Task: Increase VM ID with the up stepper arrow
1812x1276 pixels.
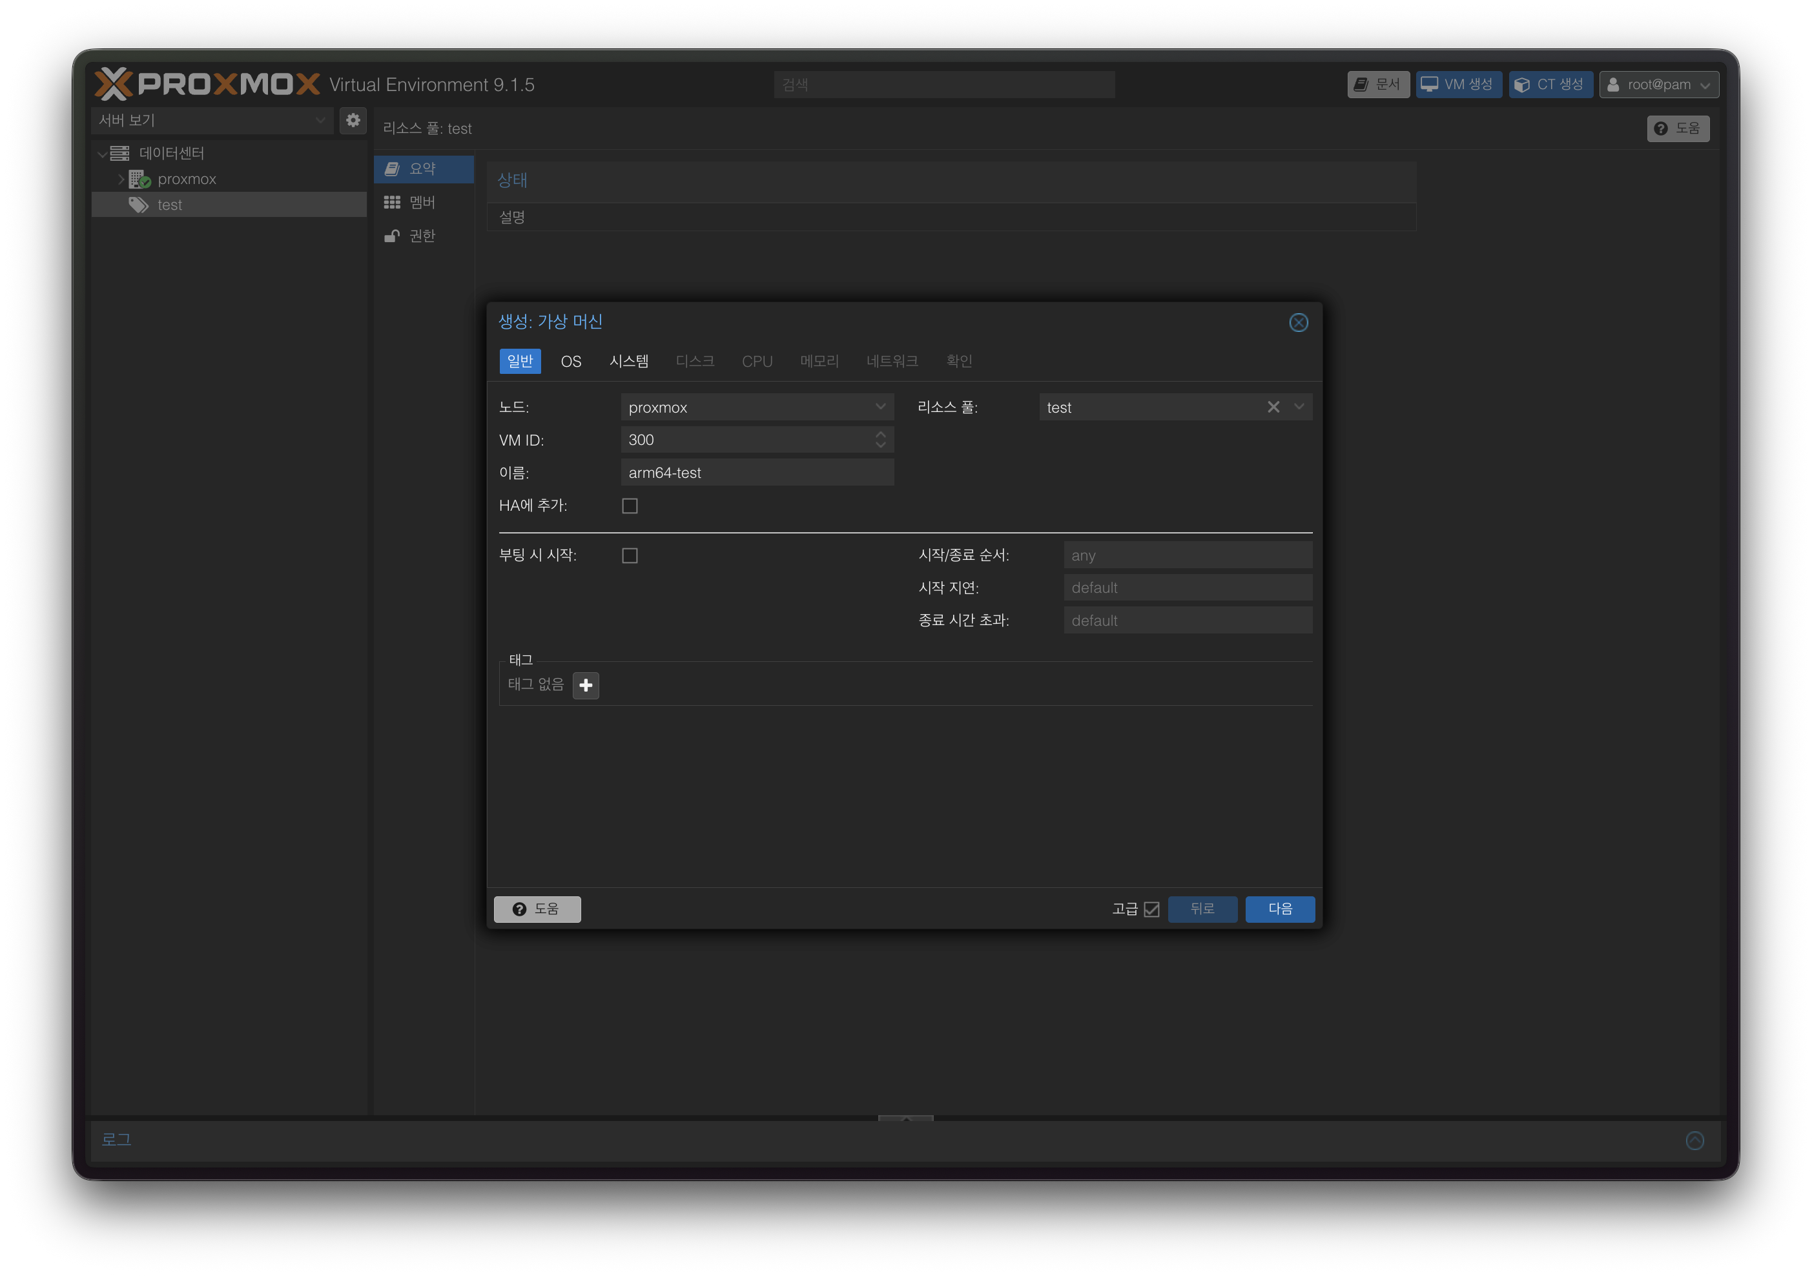Action: click(x=881, y=434)
